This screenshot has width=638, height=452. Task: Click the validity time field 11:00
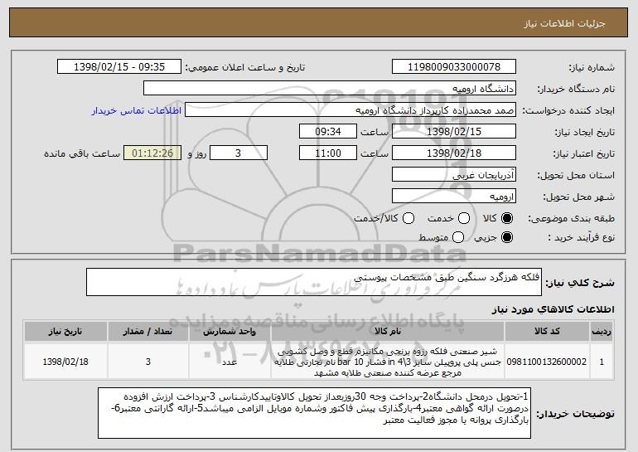328,153
